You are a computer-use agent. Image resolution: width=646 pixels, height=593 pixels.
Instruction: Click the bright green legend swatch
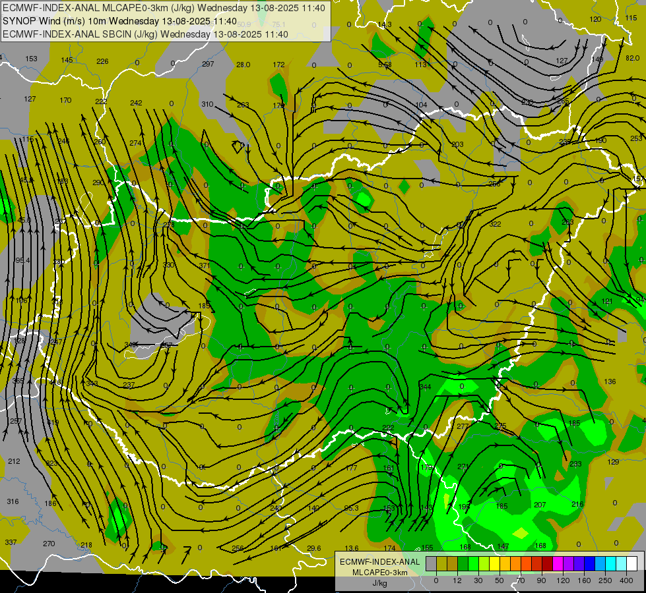click(x=473, y=563)
